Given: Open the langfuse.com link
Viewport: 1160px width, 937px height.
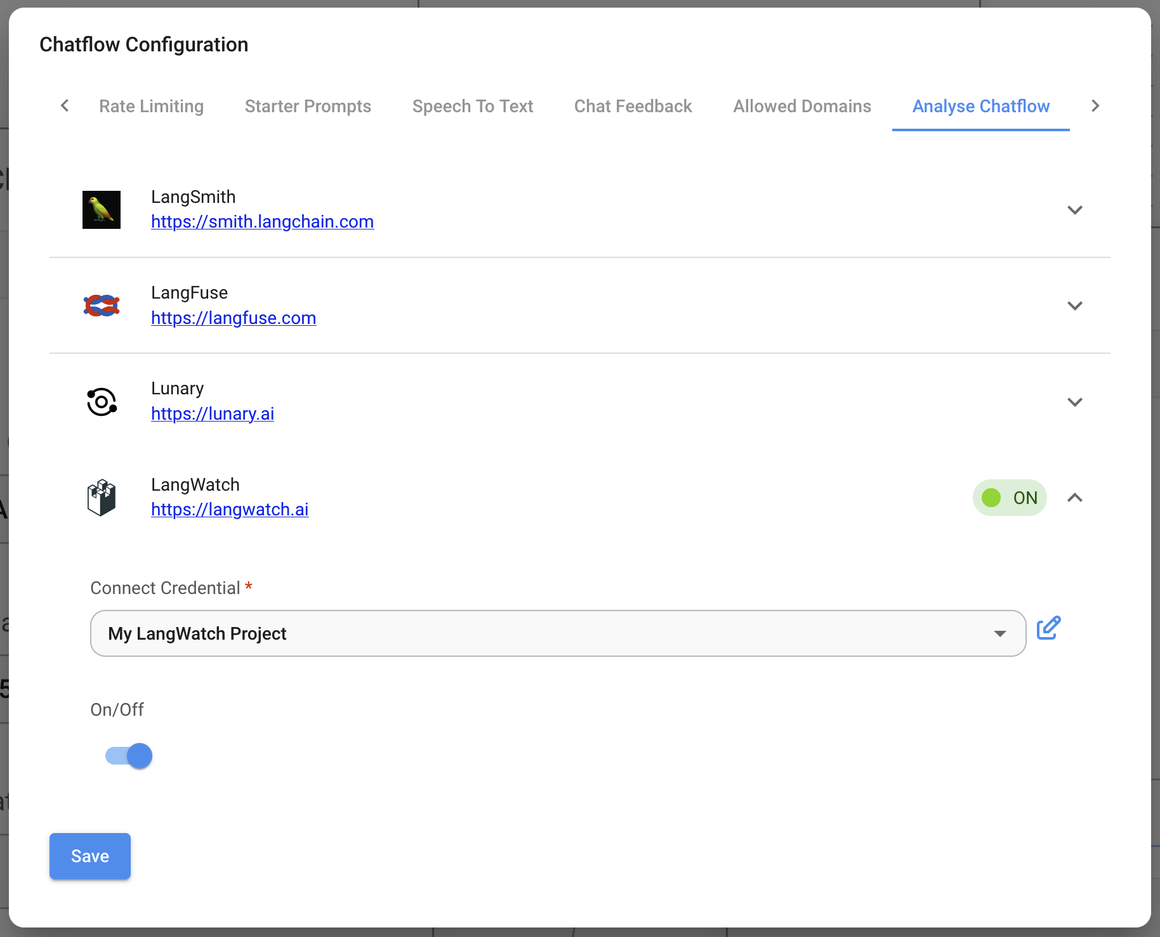Looking at the screenshot, I should (234, 318).
